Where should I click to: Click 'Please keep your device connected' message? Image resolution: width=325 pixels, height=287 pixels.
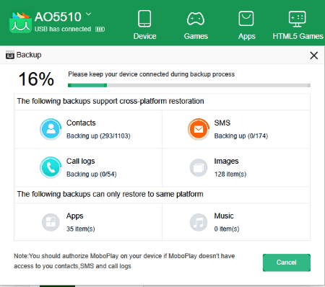coord(152,74)
